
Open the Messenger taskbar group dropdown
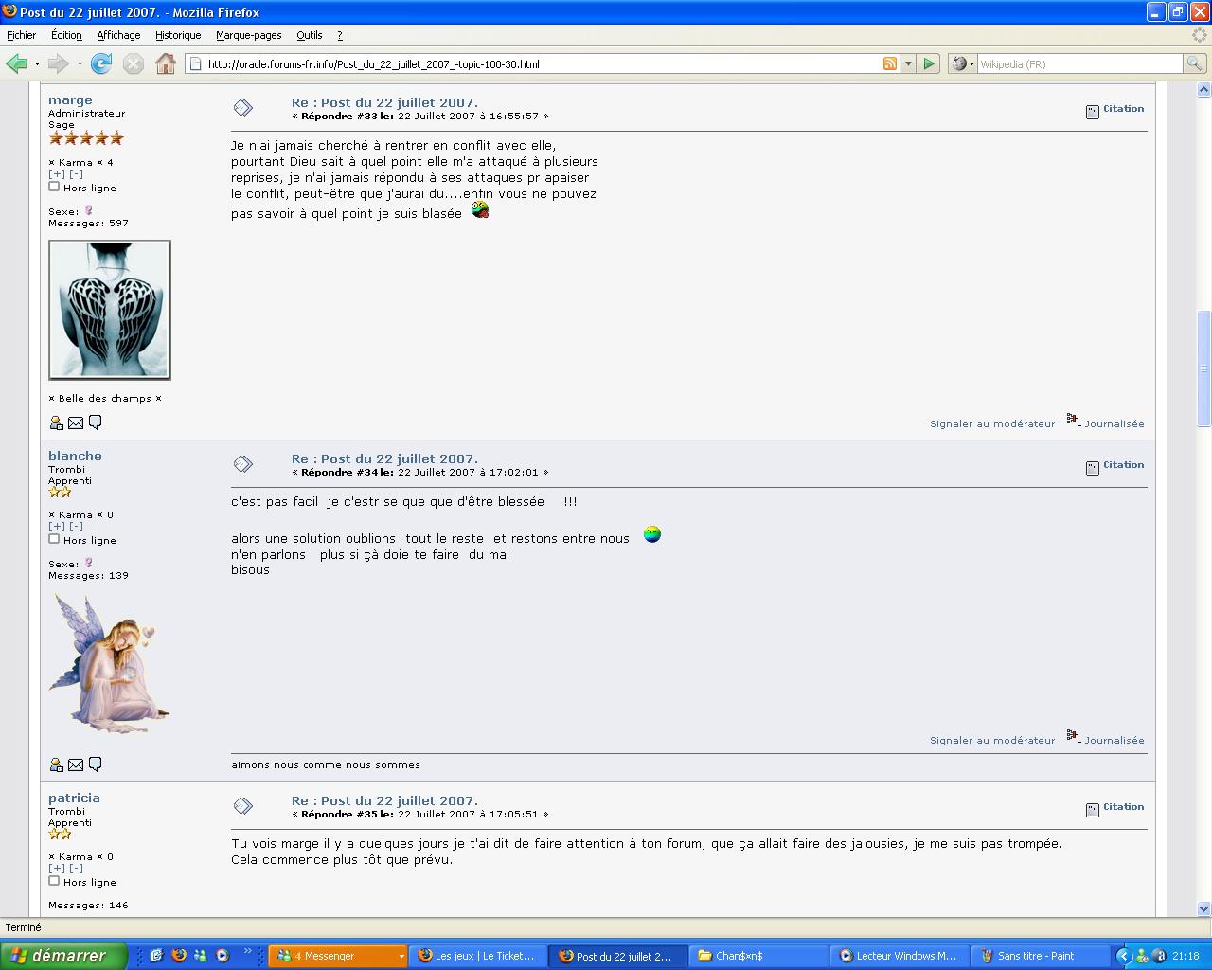click(x=401, y=957)
